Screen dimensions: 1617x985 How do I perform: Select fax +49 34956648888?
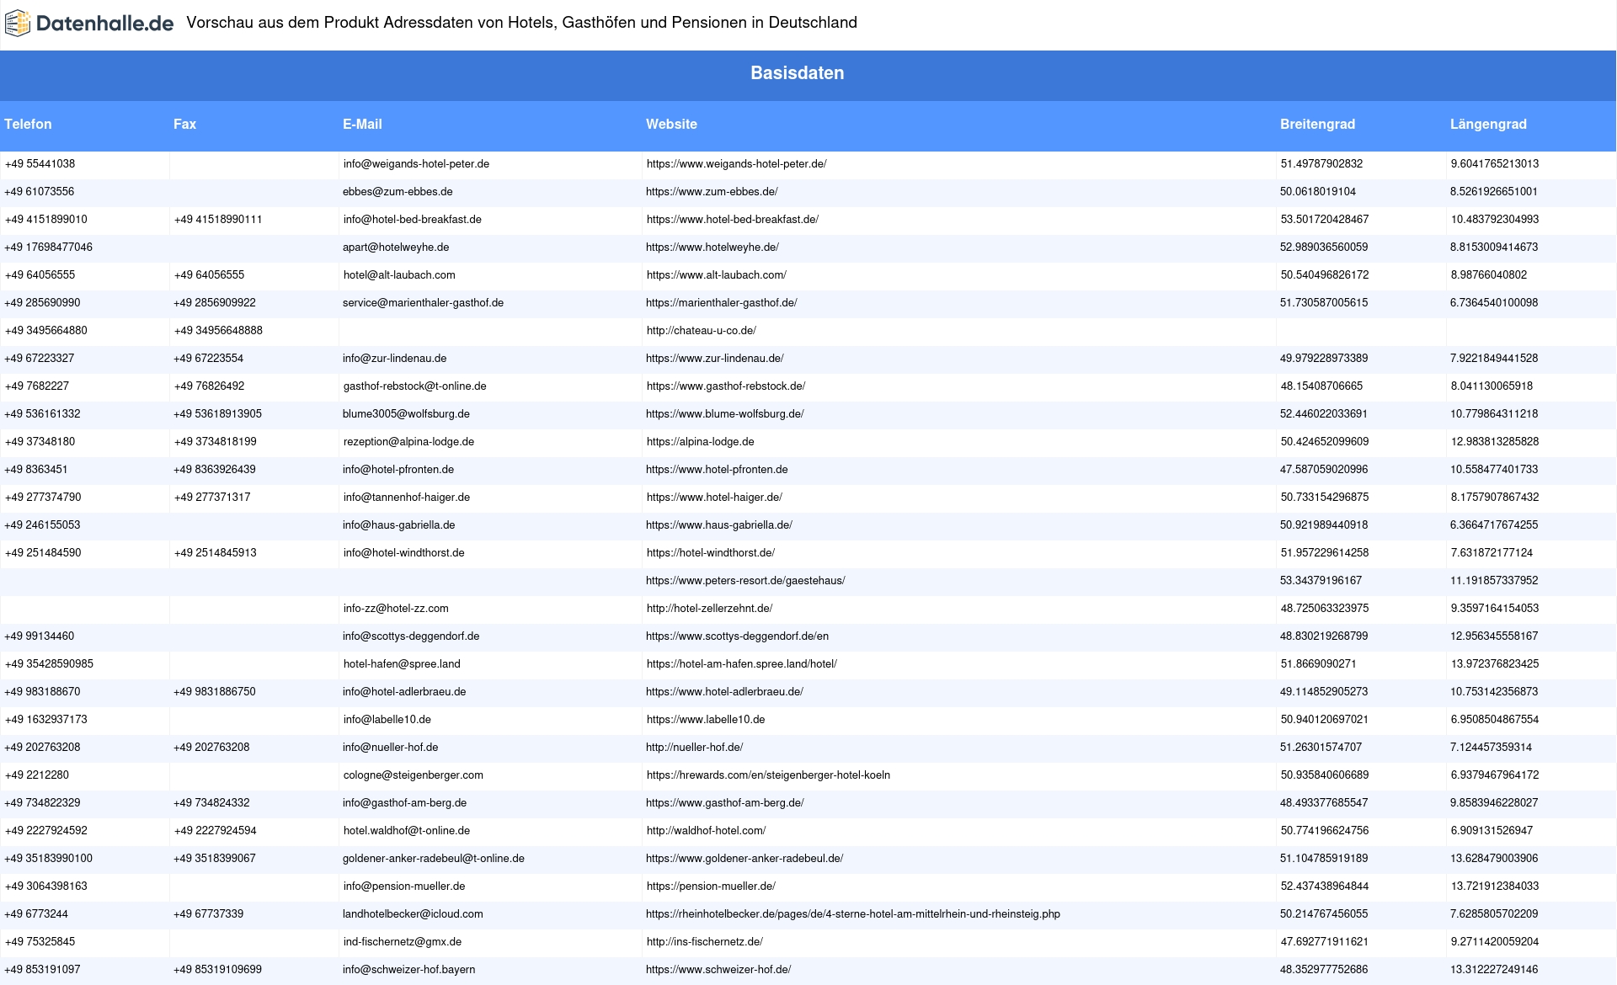coord(218,331)
